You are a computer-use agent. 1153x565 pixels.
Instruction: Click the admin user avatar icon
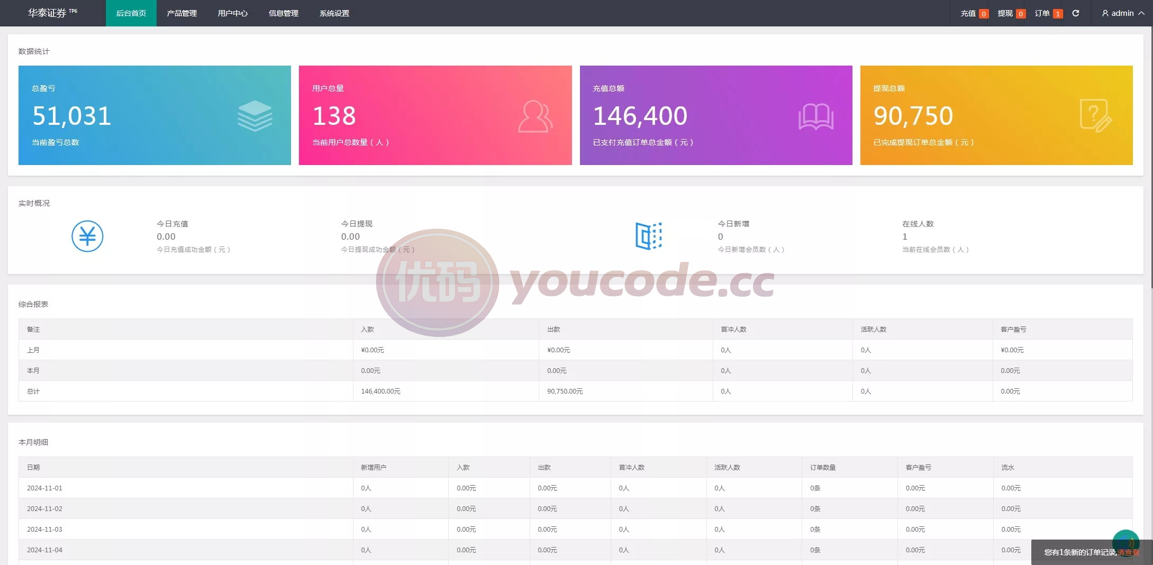(1105, 13)
